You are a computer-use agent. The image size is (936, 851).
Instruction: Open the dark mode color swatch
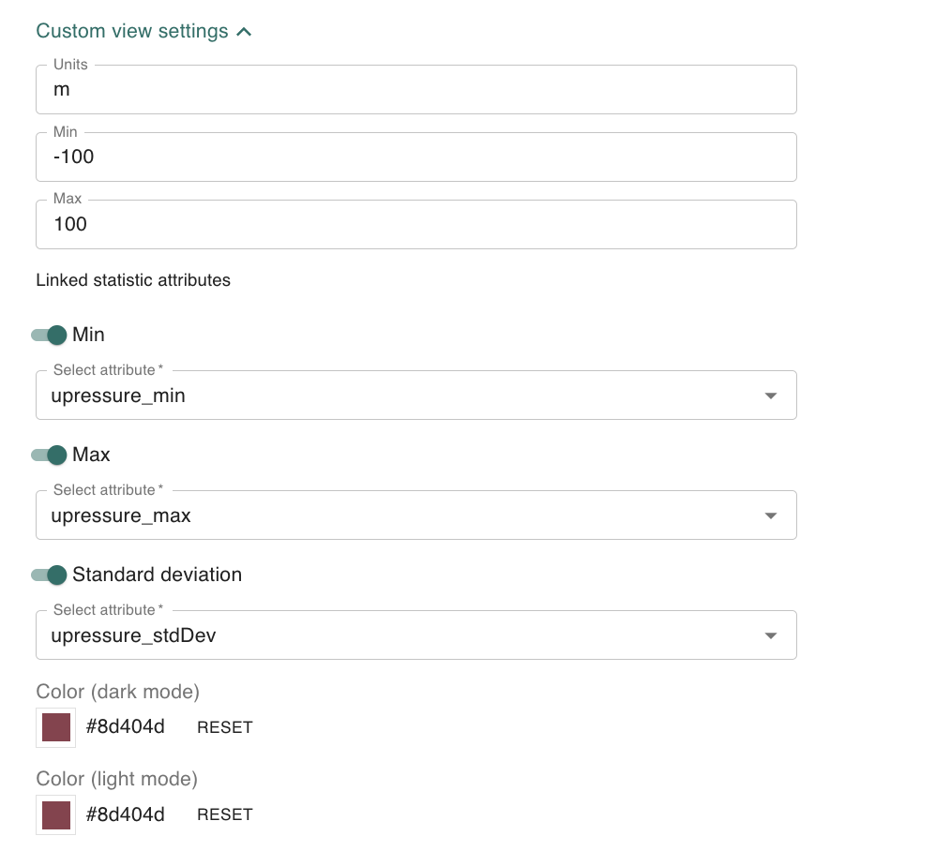click(x=56, y=727)
